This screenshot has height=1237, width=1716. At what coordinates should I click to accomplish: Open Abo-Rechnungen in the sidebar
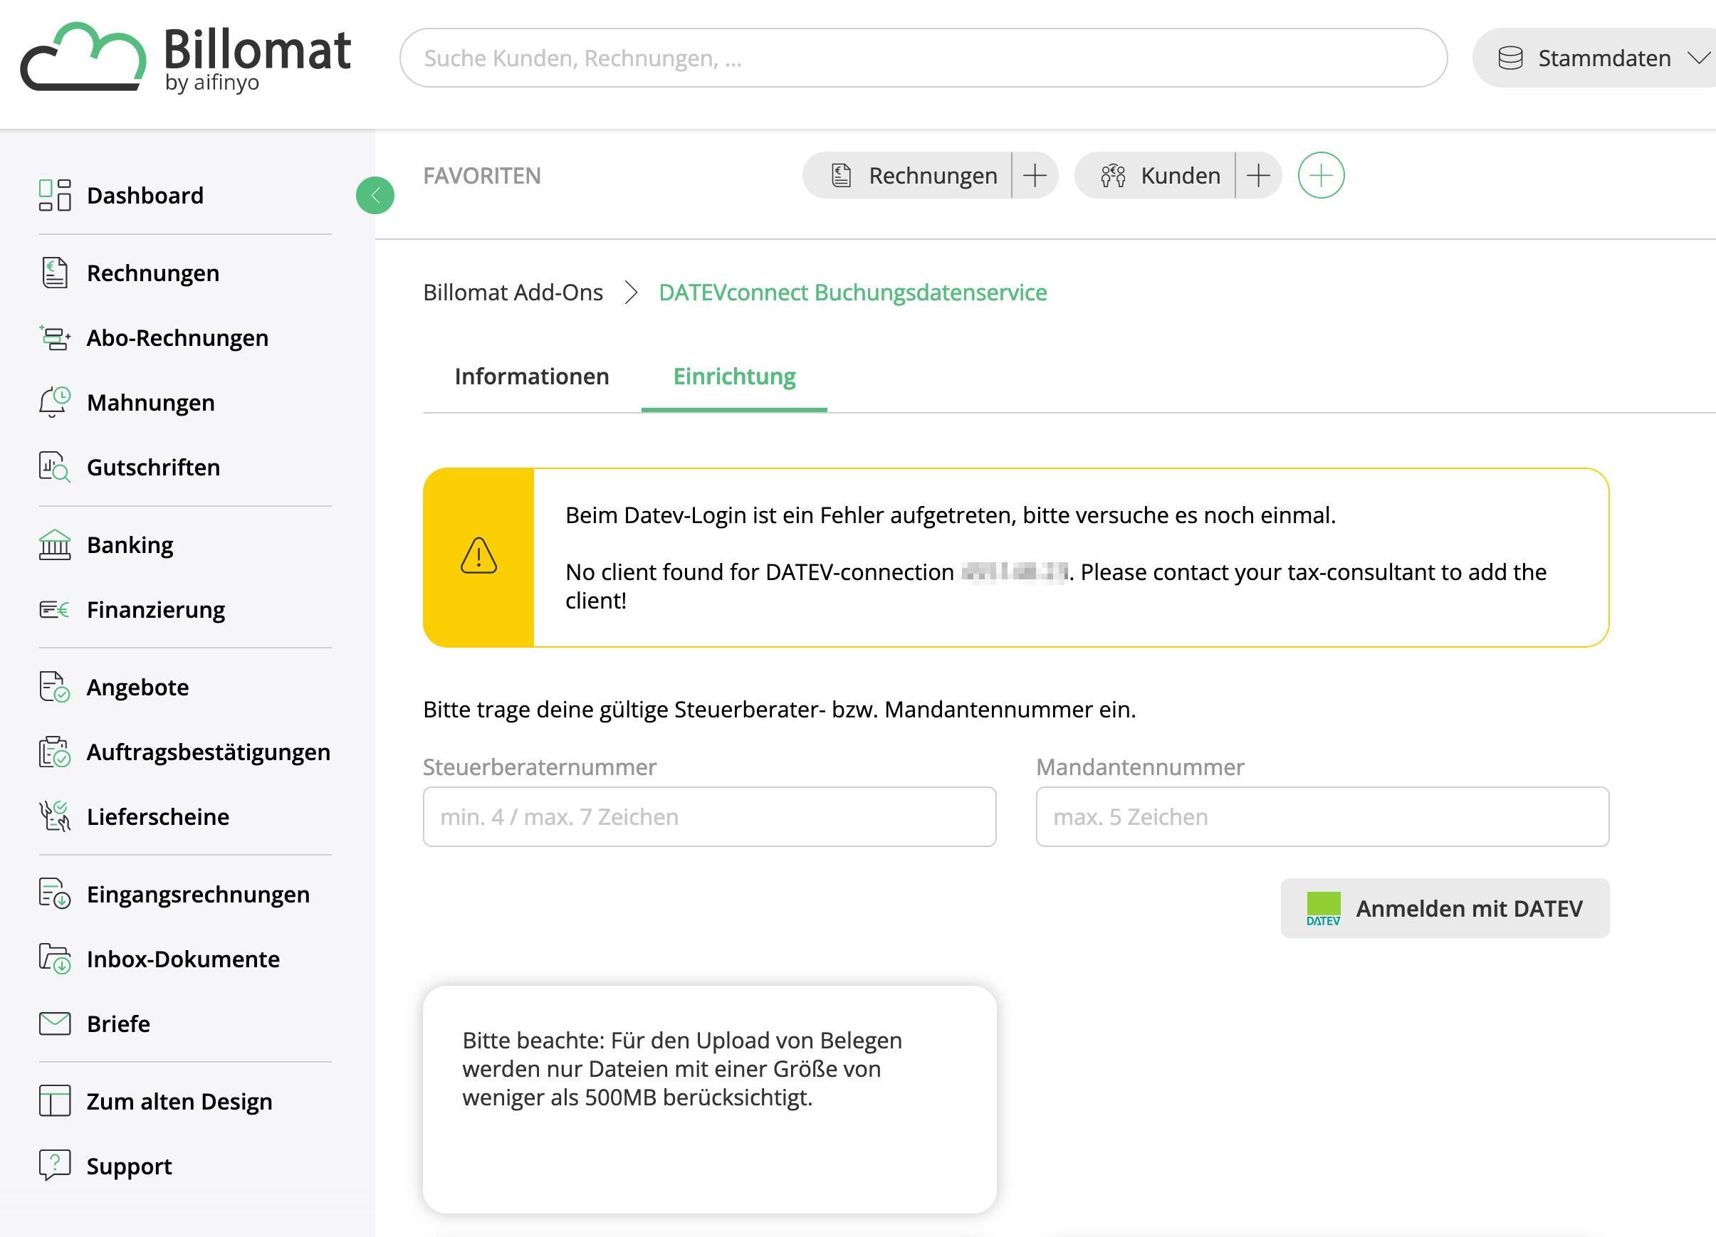[x=178, y=337]
